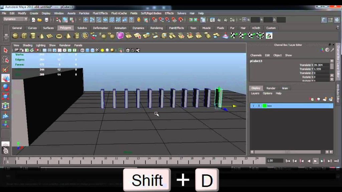Create a polygon cylinder from the shelf
The width and height of the screenshot is (342, 192).
(33, 36)
